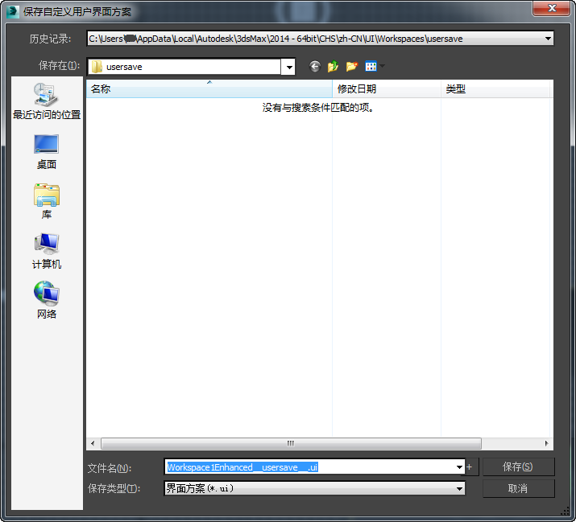Click the Save (保存) button
576x522 pixels.
(x=518, y=467)
